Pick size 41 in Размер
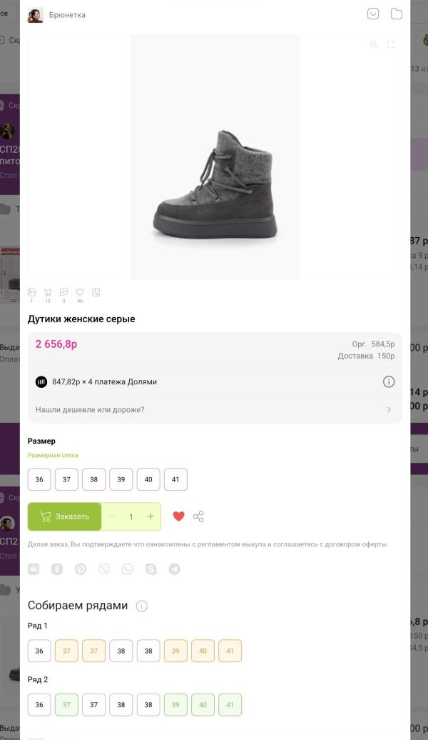The image size is (428, 740). [x=175, y=479]
